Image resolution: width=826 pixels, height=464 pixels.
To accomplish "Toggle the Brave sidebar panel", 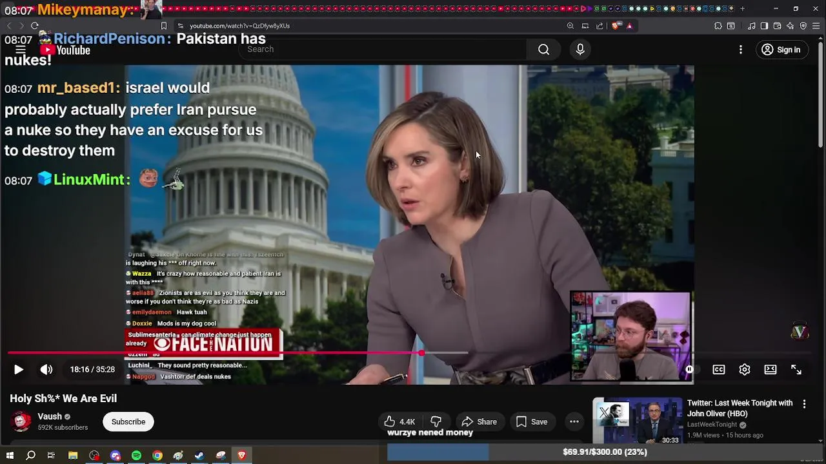I will click(764, 26).
